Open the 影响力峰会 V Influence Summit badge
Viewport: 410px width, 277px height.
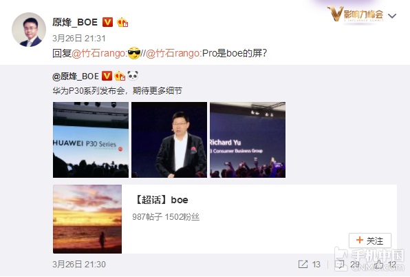tap(356, 14)
